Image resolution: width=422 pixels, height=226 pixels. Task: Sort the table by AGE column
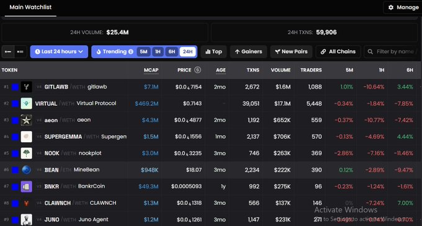[221, 70]
